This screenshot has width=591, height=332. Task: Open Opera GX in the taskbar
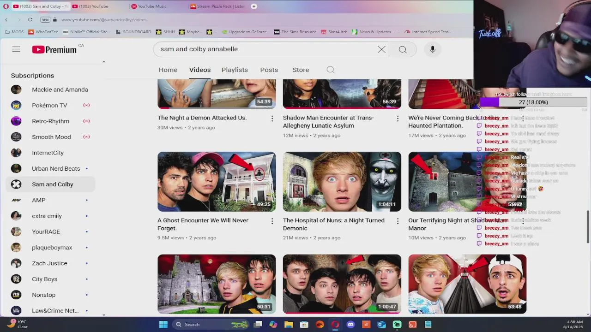point(335,325)
